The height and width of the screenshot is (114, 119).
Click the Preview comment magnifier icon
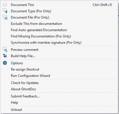[5, 49]
